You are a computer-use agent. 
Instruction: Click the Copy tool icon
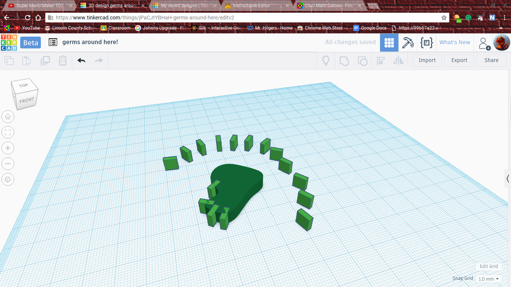pyautogui.click(x=9, y=61)
